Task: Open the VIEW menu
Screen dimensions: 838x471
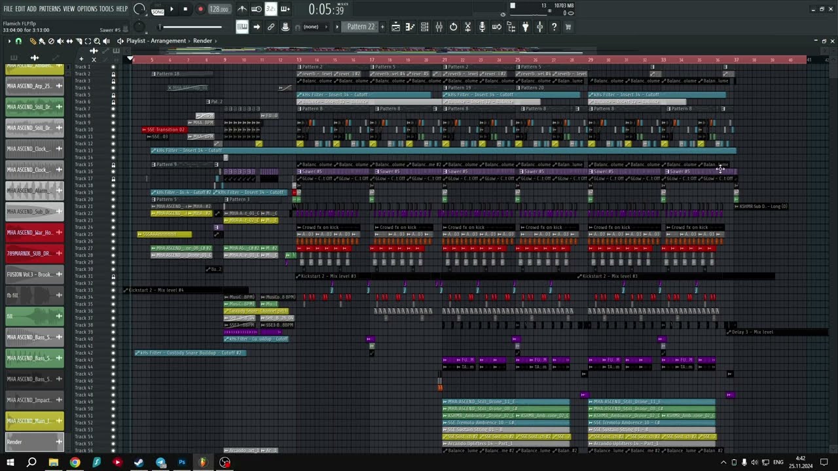Action: click(x=69, y=9)
